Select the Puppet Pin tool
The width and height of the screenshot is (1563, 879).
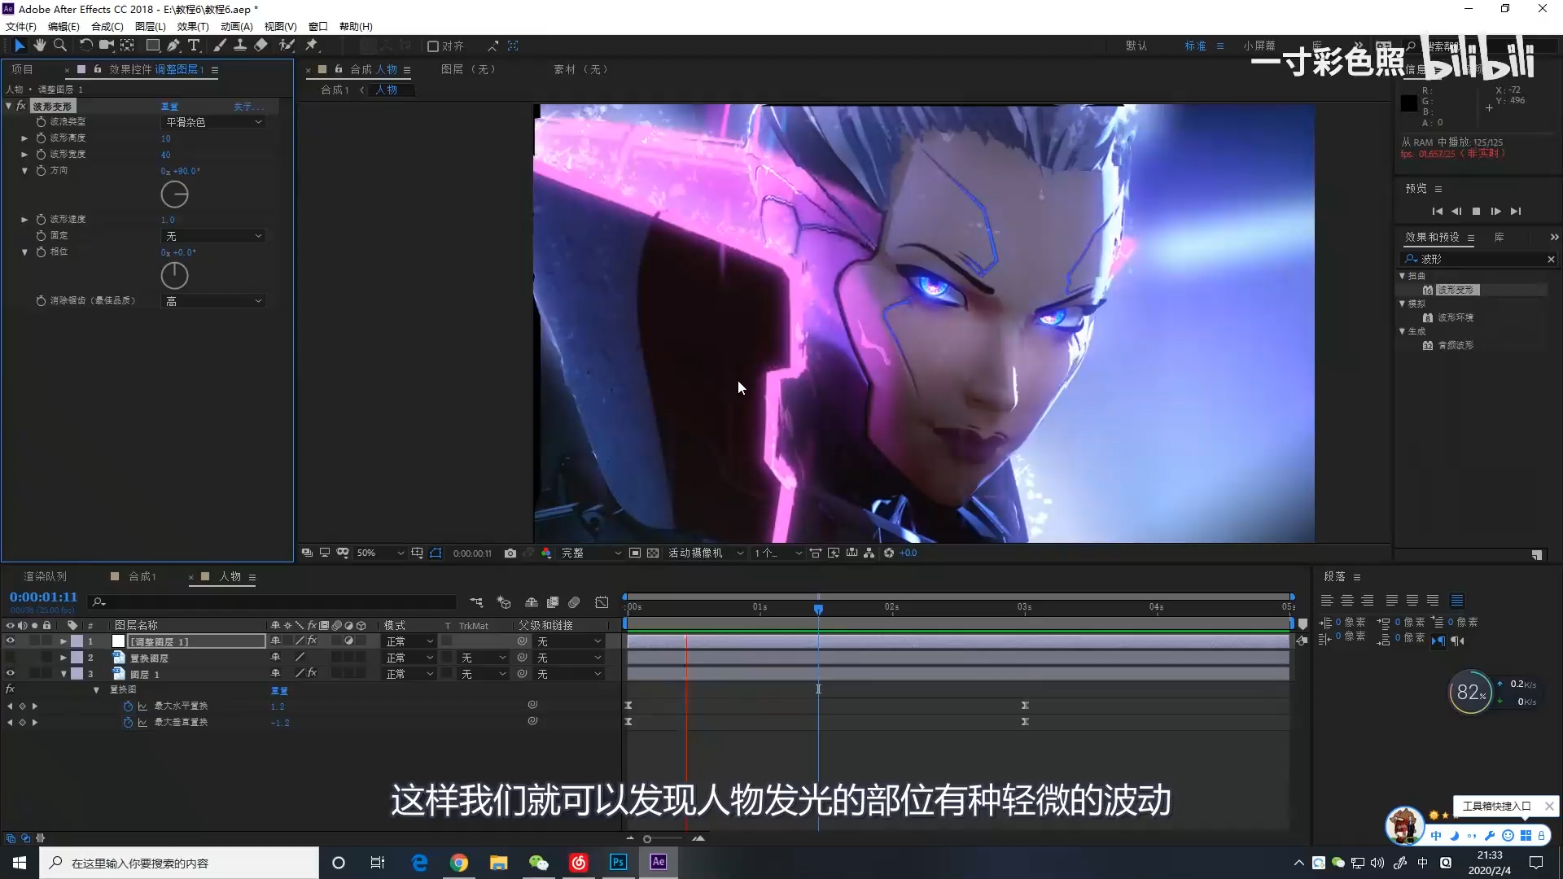[x=311, y=46]
